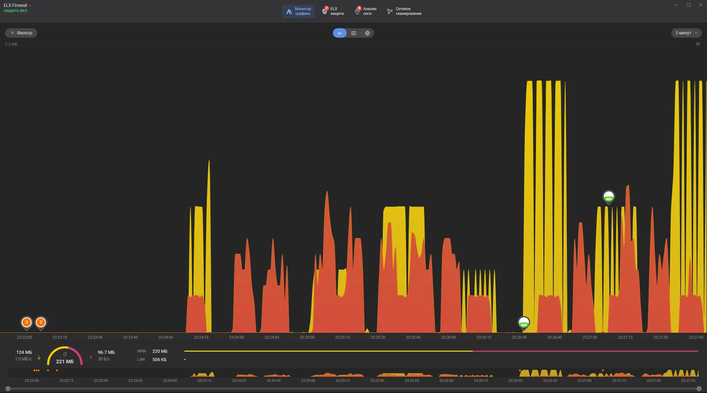Click the traffic monitor icon in the top tab
Screen dimensions: 707x393
(x=289, y=11)
